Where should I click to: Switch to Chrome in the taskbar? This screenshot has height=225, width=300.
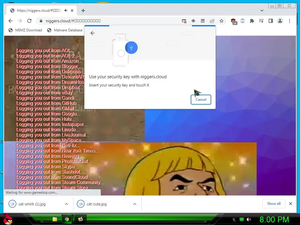tap(67, 219)
